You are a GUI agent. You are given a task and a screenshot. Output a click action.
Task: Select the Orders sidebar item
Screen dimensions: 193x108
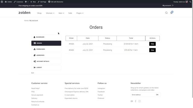(x=46, y=43)
